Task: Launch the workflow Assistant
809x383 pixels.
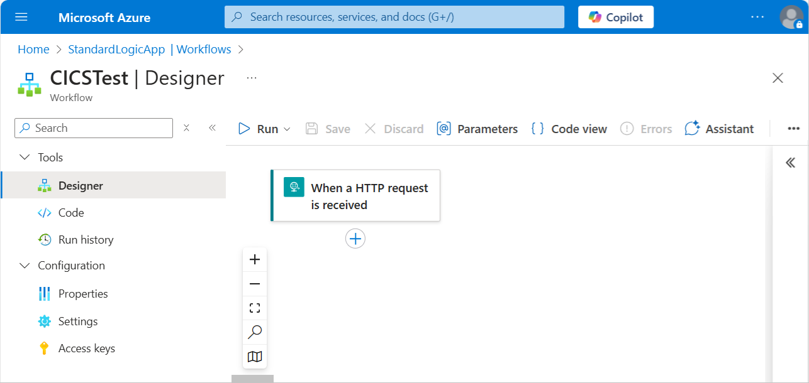Action: (x=719, y=129)
